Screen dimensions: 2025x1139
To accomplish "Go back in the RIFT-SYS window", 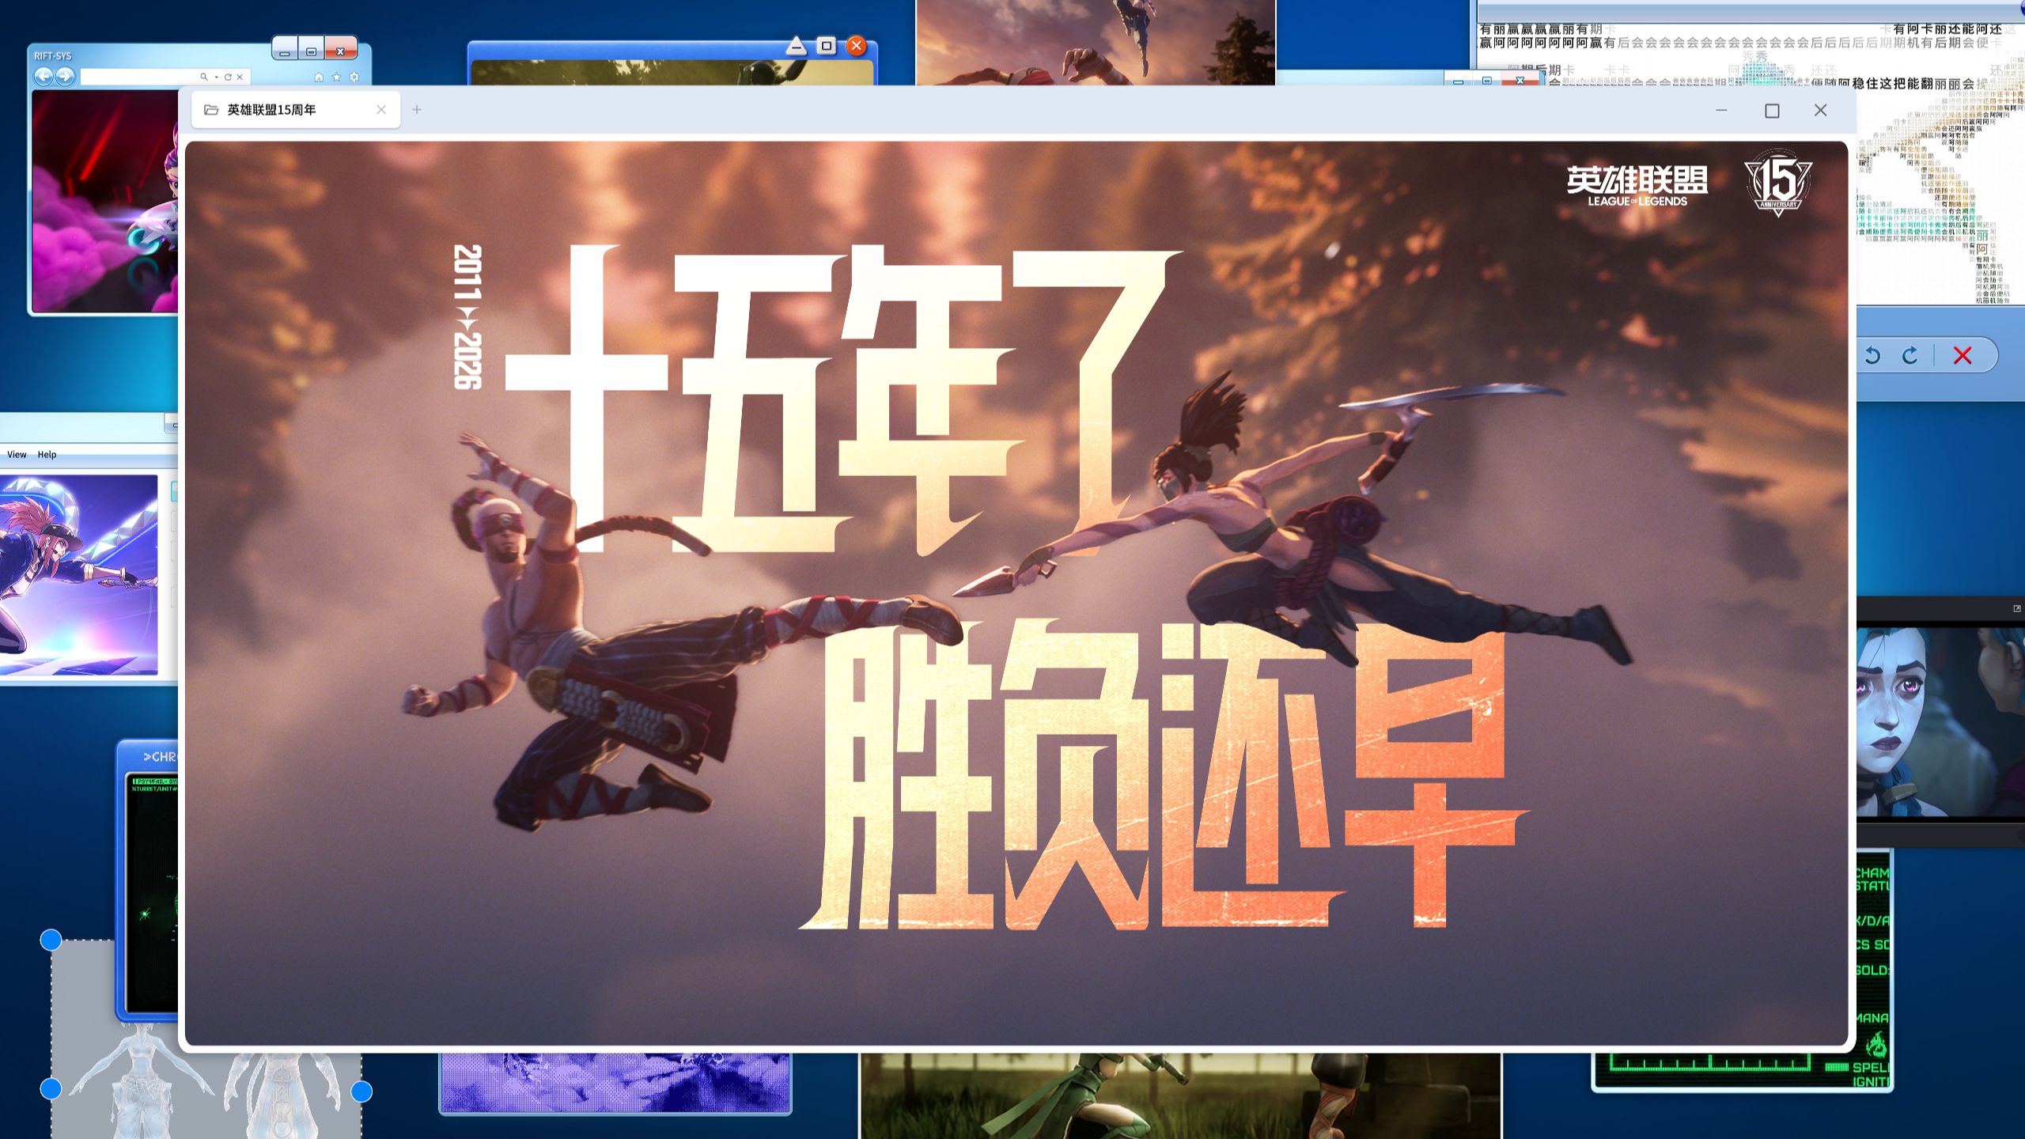I will click(x=44, y=77).
